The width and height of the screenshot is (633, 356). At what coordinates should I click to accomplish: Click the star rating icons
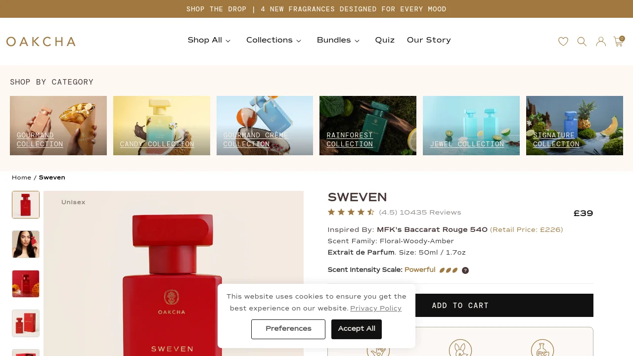click(x=351, y=212)
